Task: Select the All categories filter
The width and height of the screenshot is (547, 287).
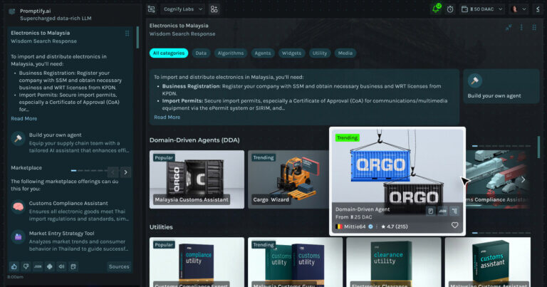Action: coord(169,53)
